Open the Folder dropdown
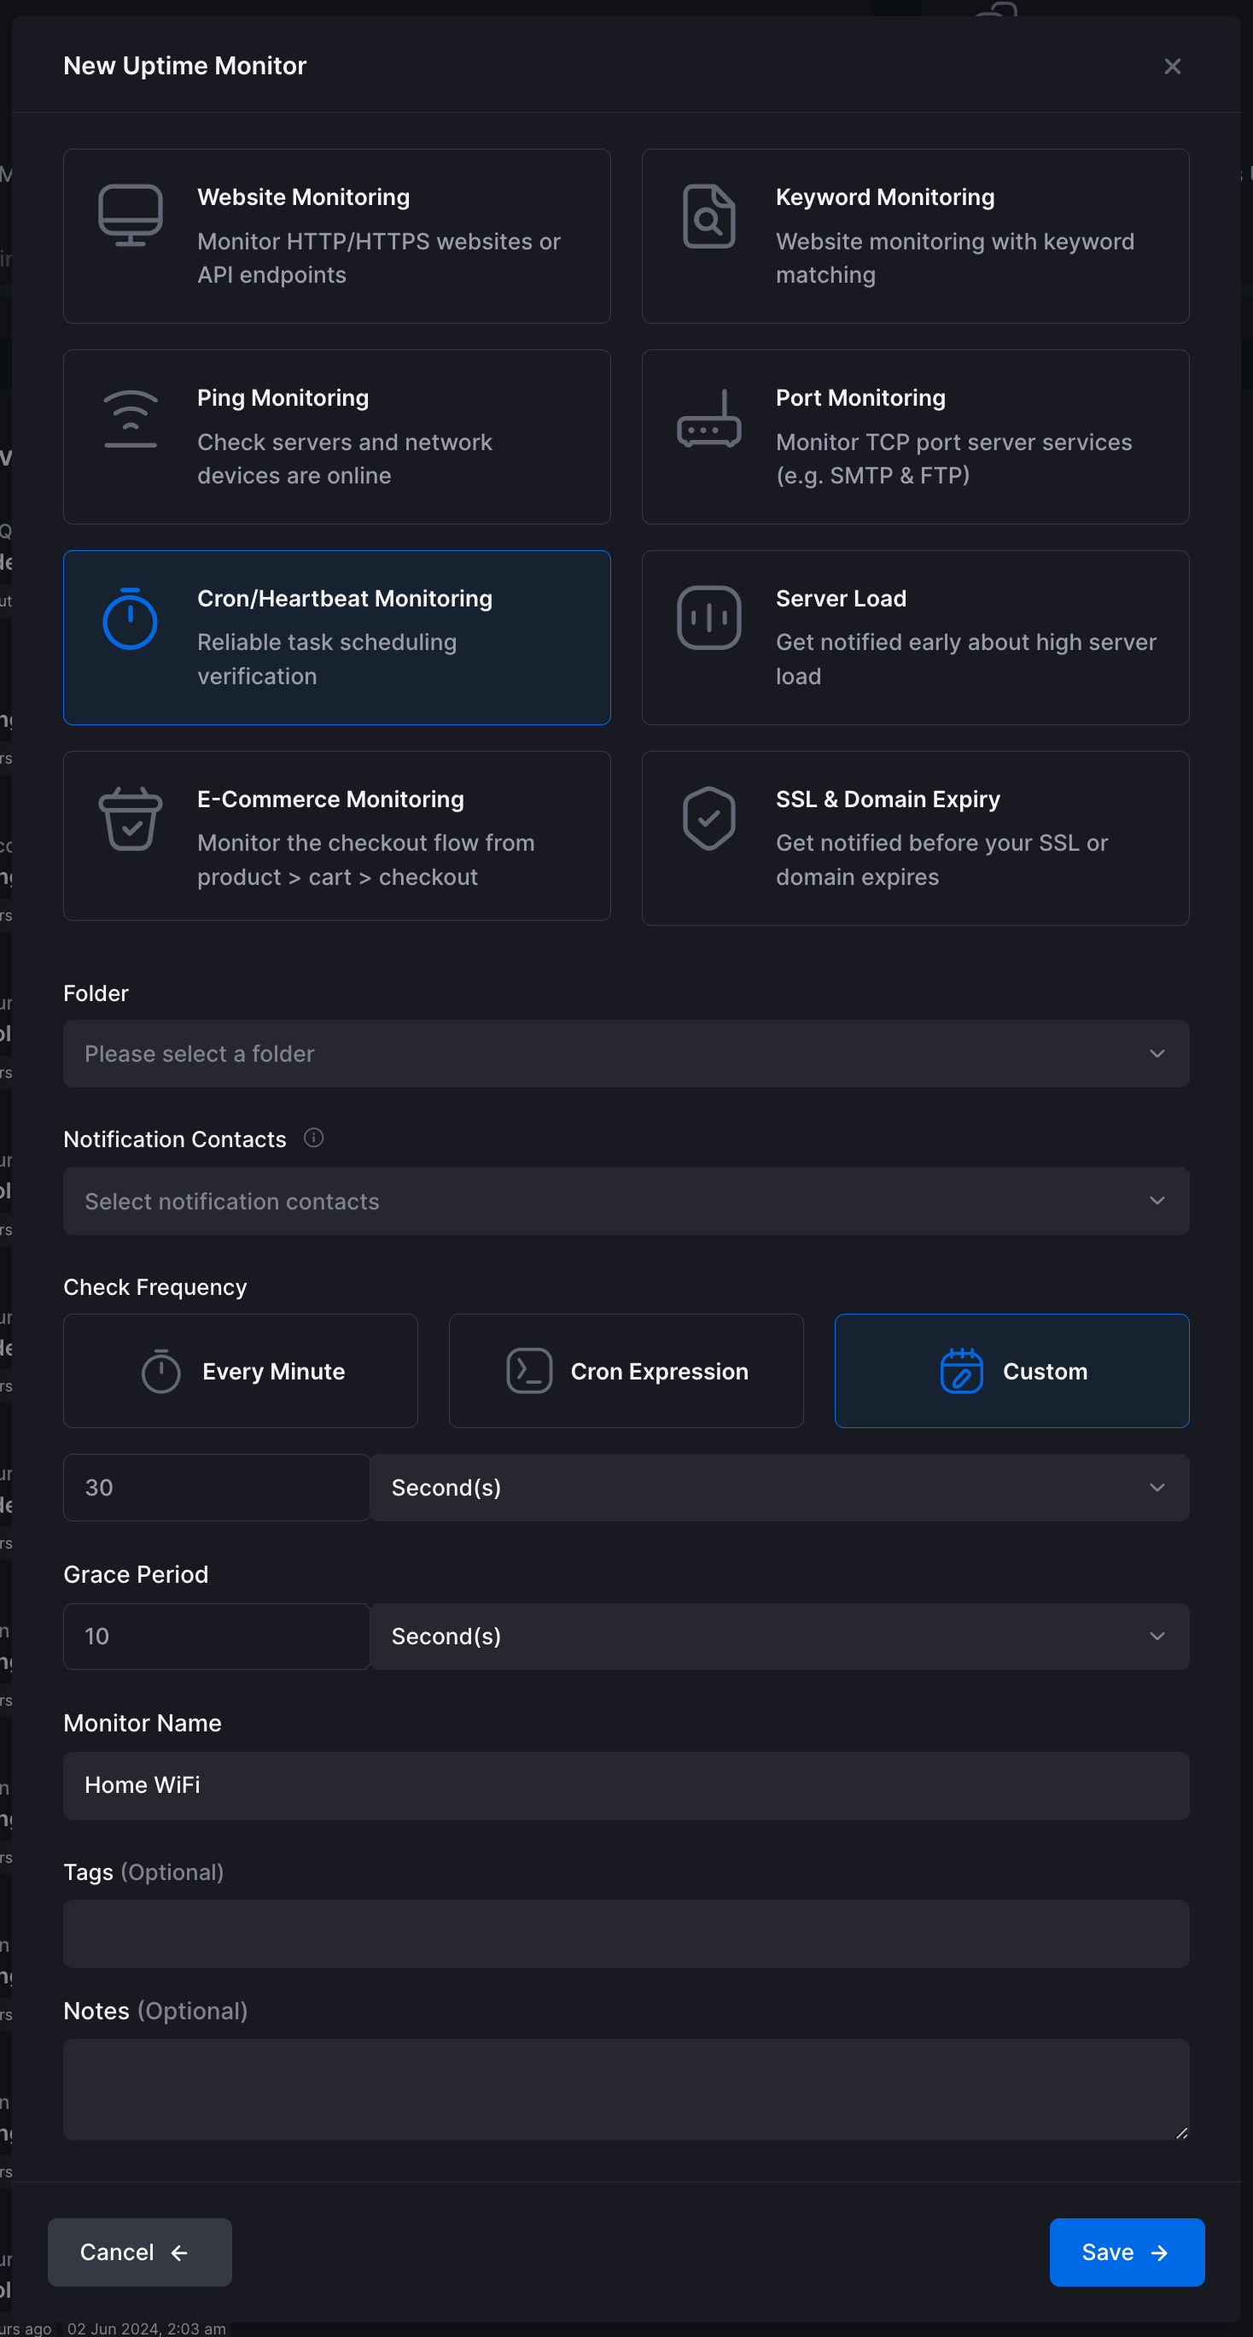 click(626, 1053)
